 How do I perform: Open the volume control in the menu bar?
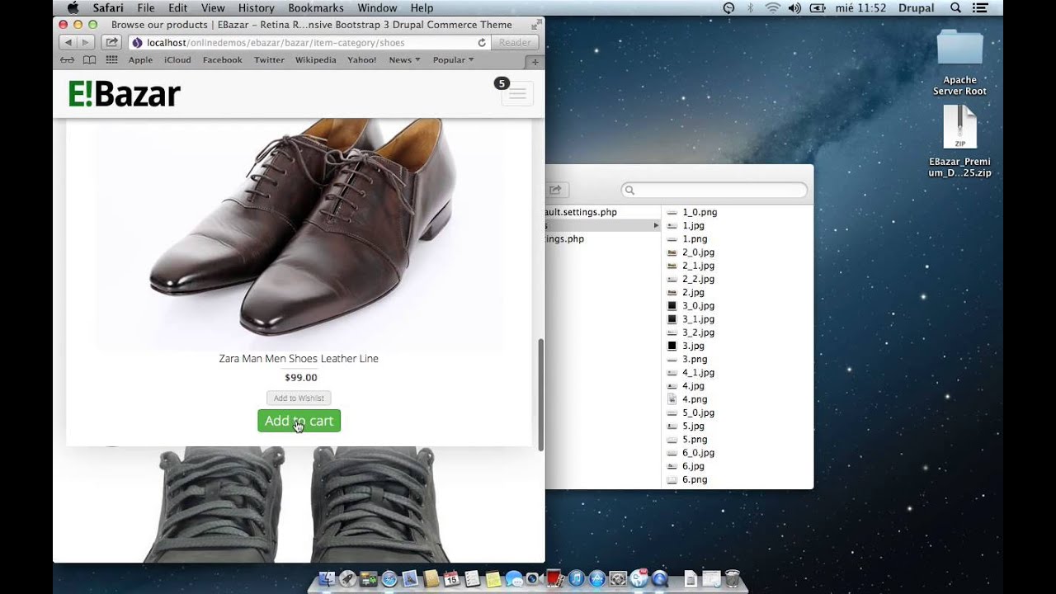click(x=794, y=8)
